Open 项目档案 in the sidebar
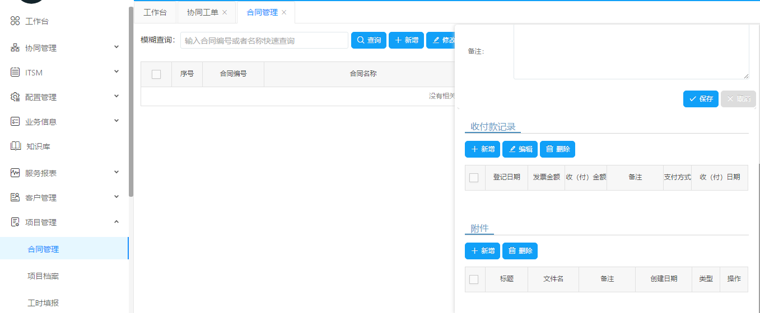 coord(43,276)
